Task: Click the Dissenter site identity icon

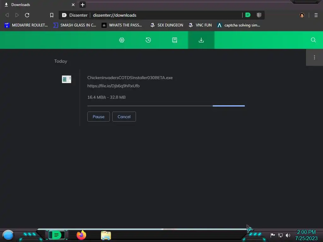Action: [x=64, y=15]
